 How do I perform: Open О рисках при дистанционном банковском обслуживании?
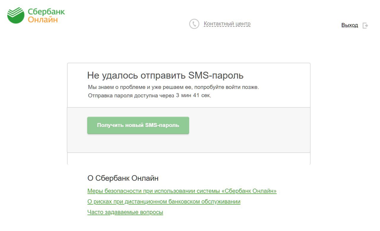coord(164,202)
